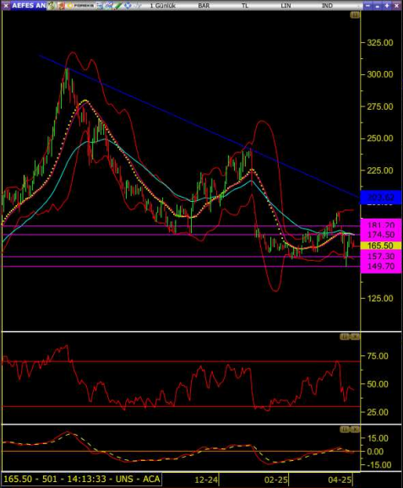
Task: Click the 02-25 date marker on timeline
Action: (x=276, y=480)
